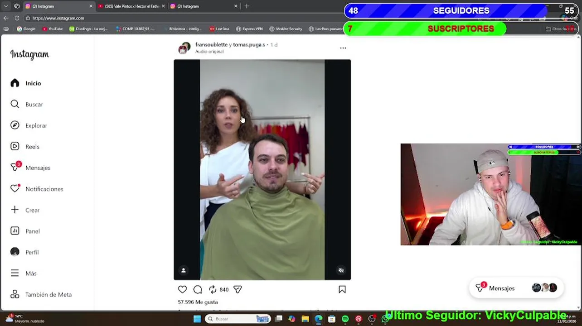Click the taskbar clock and date
The image size is (582, 326).
(x=567, y=319)
